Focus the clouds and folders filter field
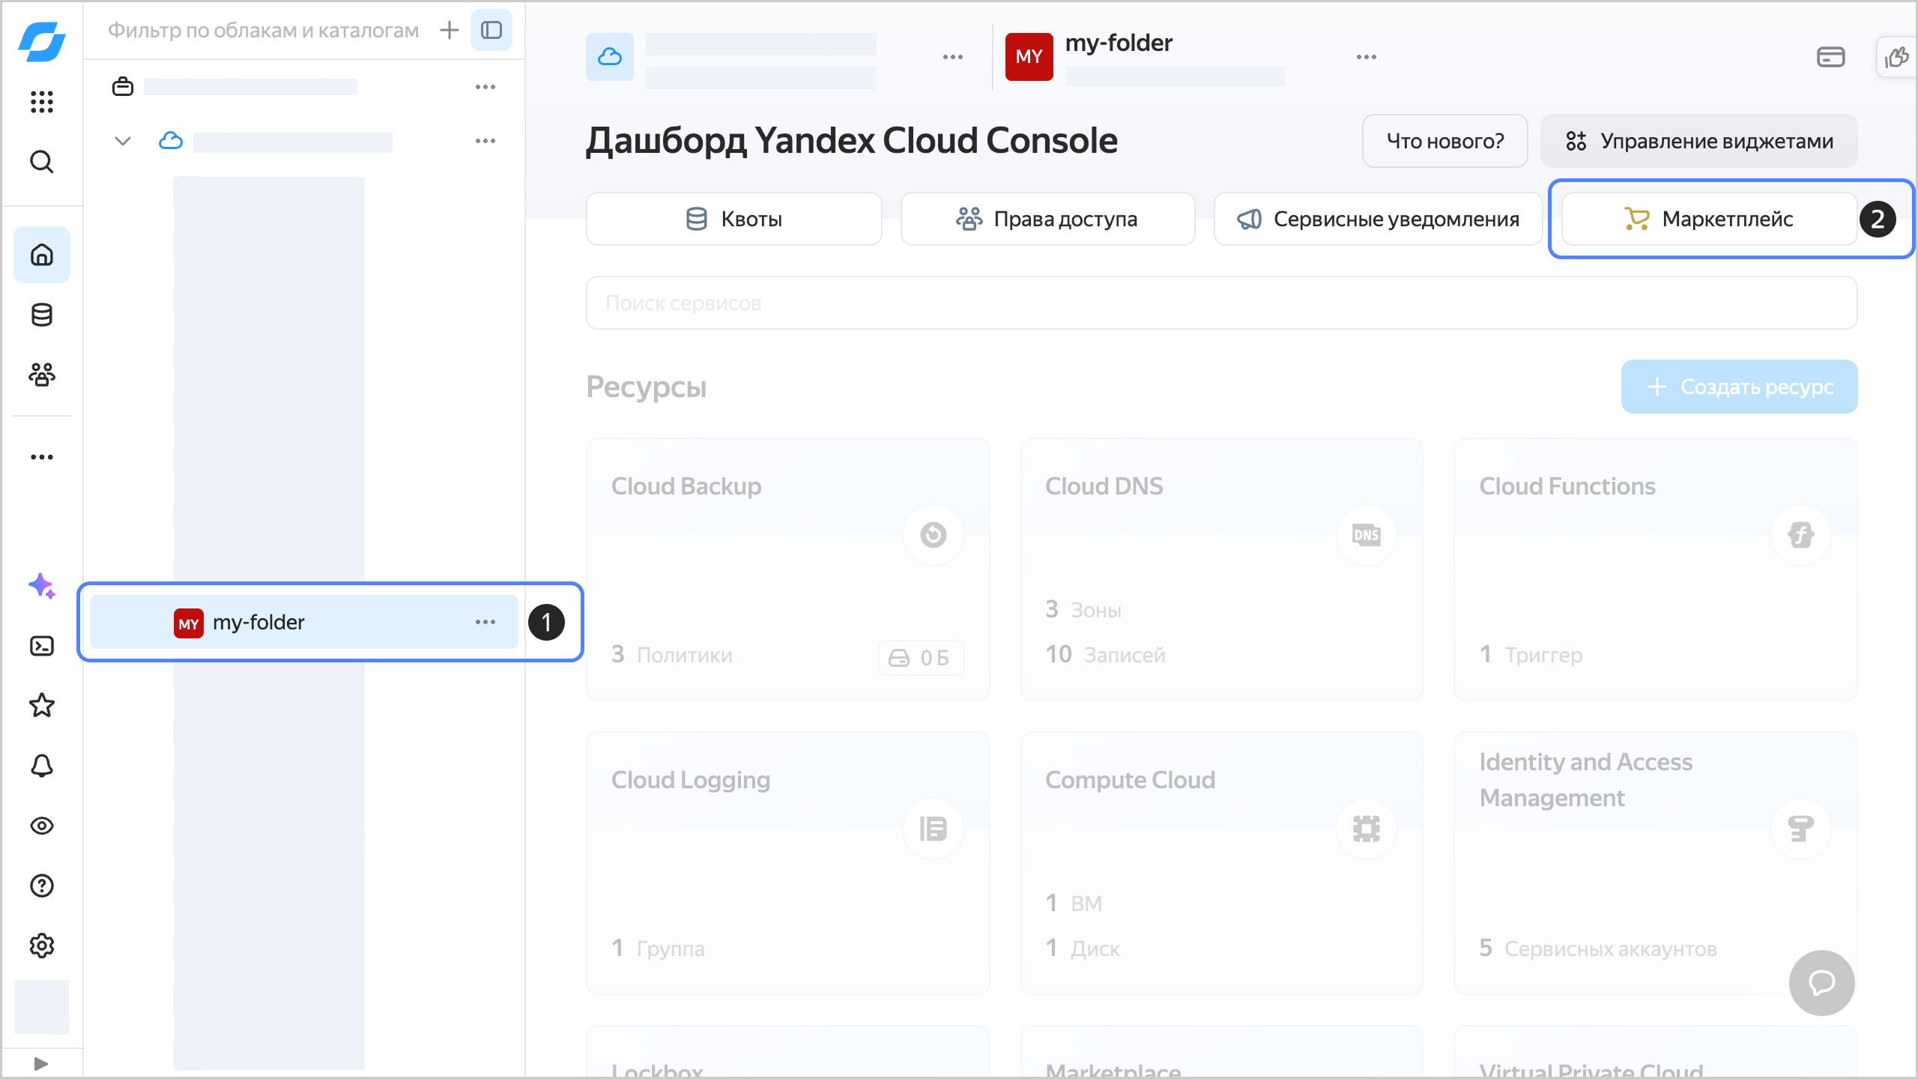 coord(263,30)
